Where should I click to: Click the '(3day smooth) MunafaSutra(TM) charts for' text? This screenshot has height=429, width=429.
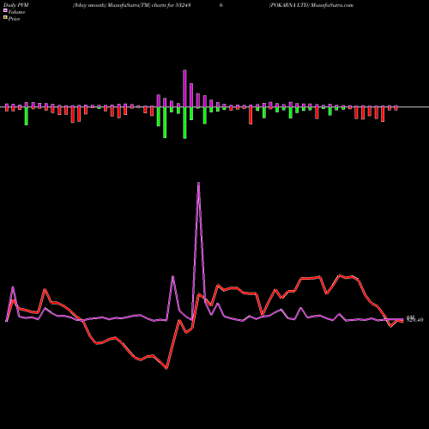(x=124, y=5)
